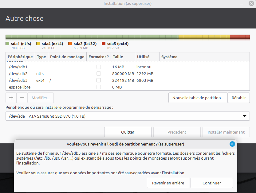The width and height of the screenshot is (256, 193).
Task: Click the red sda5 ext4 legend swatch
Action: click(x=104, y=44)
